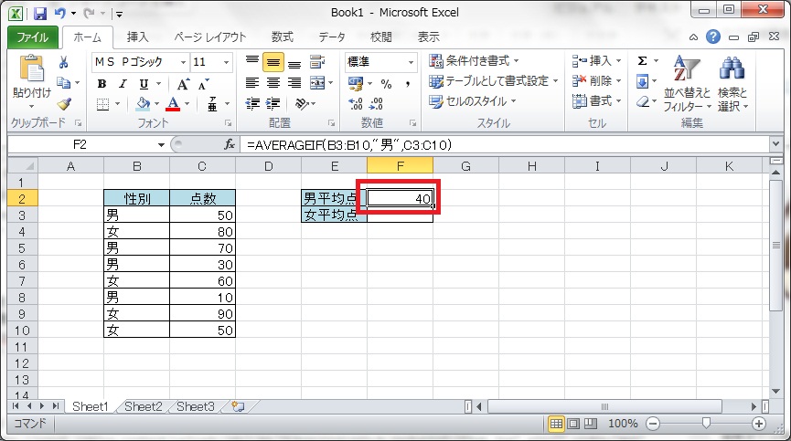
Task: Click the Format (書式) cells button
Action: [596, 101]
